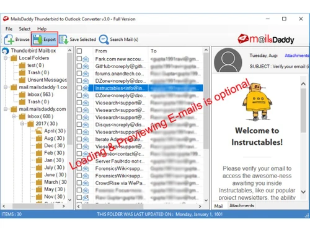Collapse the mail.mailsdaddy-1 account node
310x232 pixels.
point(6,87)
